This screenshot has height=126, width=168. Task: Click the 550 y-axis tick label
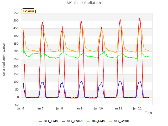[x=16, y=13]
